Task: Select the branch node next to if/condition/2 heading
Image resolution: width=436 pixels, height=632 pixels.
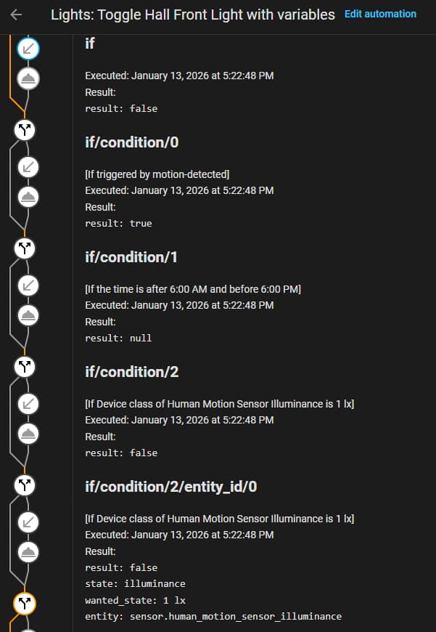Action: point(25,366)
